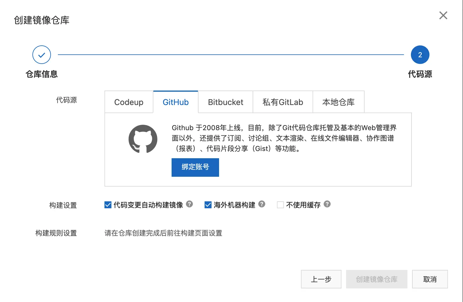The height and width of the screenshot is (302, 463).
Task: Go back with 上一步 button
Action: coord(321,279)
